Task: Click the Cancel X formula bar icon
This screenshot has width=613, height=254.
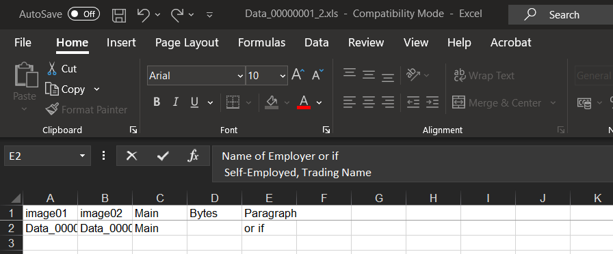Action: tap(132, 156)
